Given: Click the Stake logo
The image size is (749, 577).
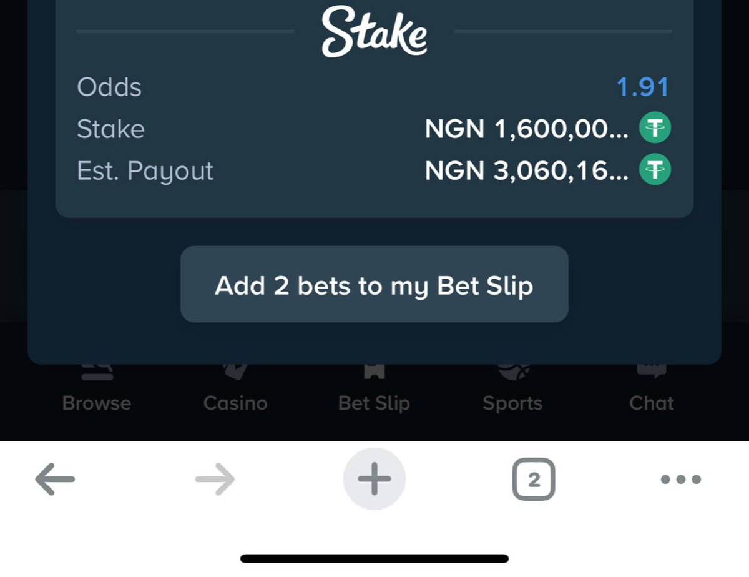Looking at the screenshot, I should pos(374,31).
